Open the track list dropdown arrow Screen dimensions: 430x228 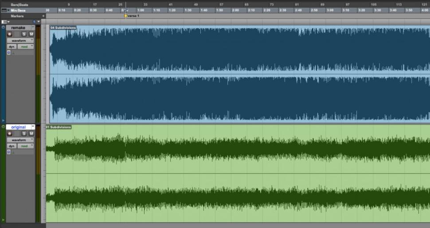click(8, 22)
